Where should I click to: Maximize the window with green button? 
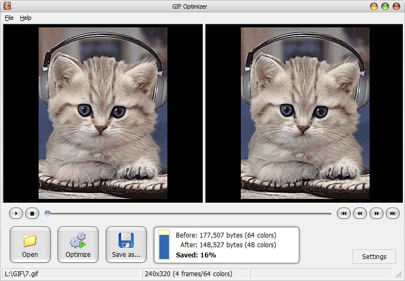tap(385, 6)
